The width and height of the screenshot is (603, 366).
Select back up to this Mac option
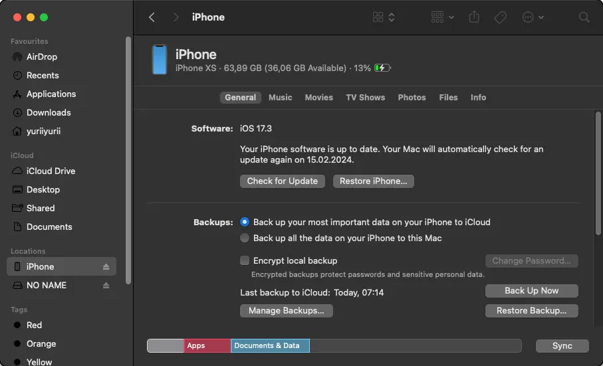[x=245, y=238]
